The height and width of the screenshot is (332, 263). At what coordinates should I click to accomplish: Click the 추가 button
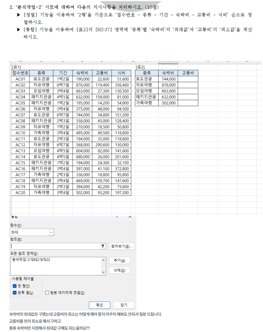point(120,260)
